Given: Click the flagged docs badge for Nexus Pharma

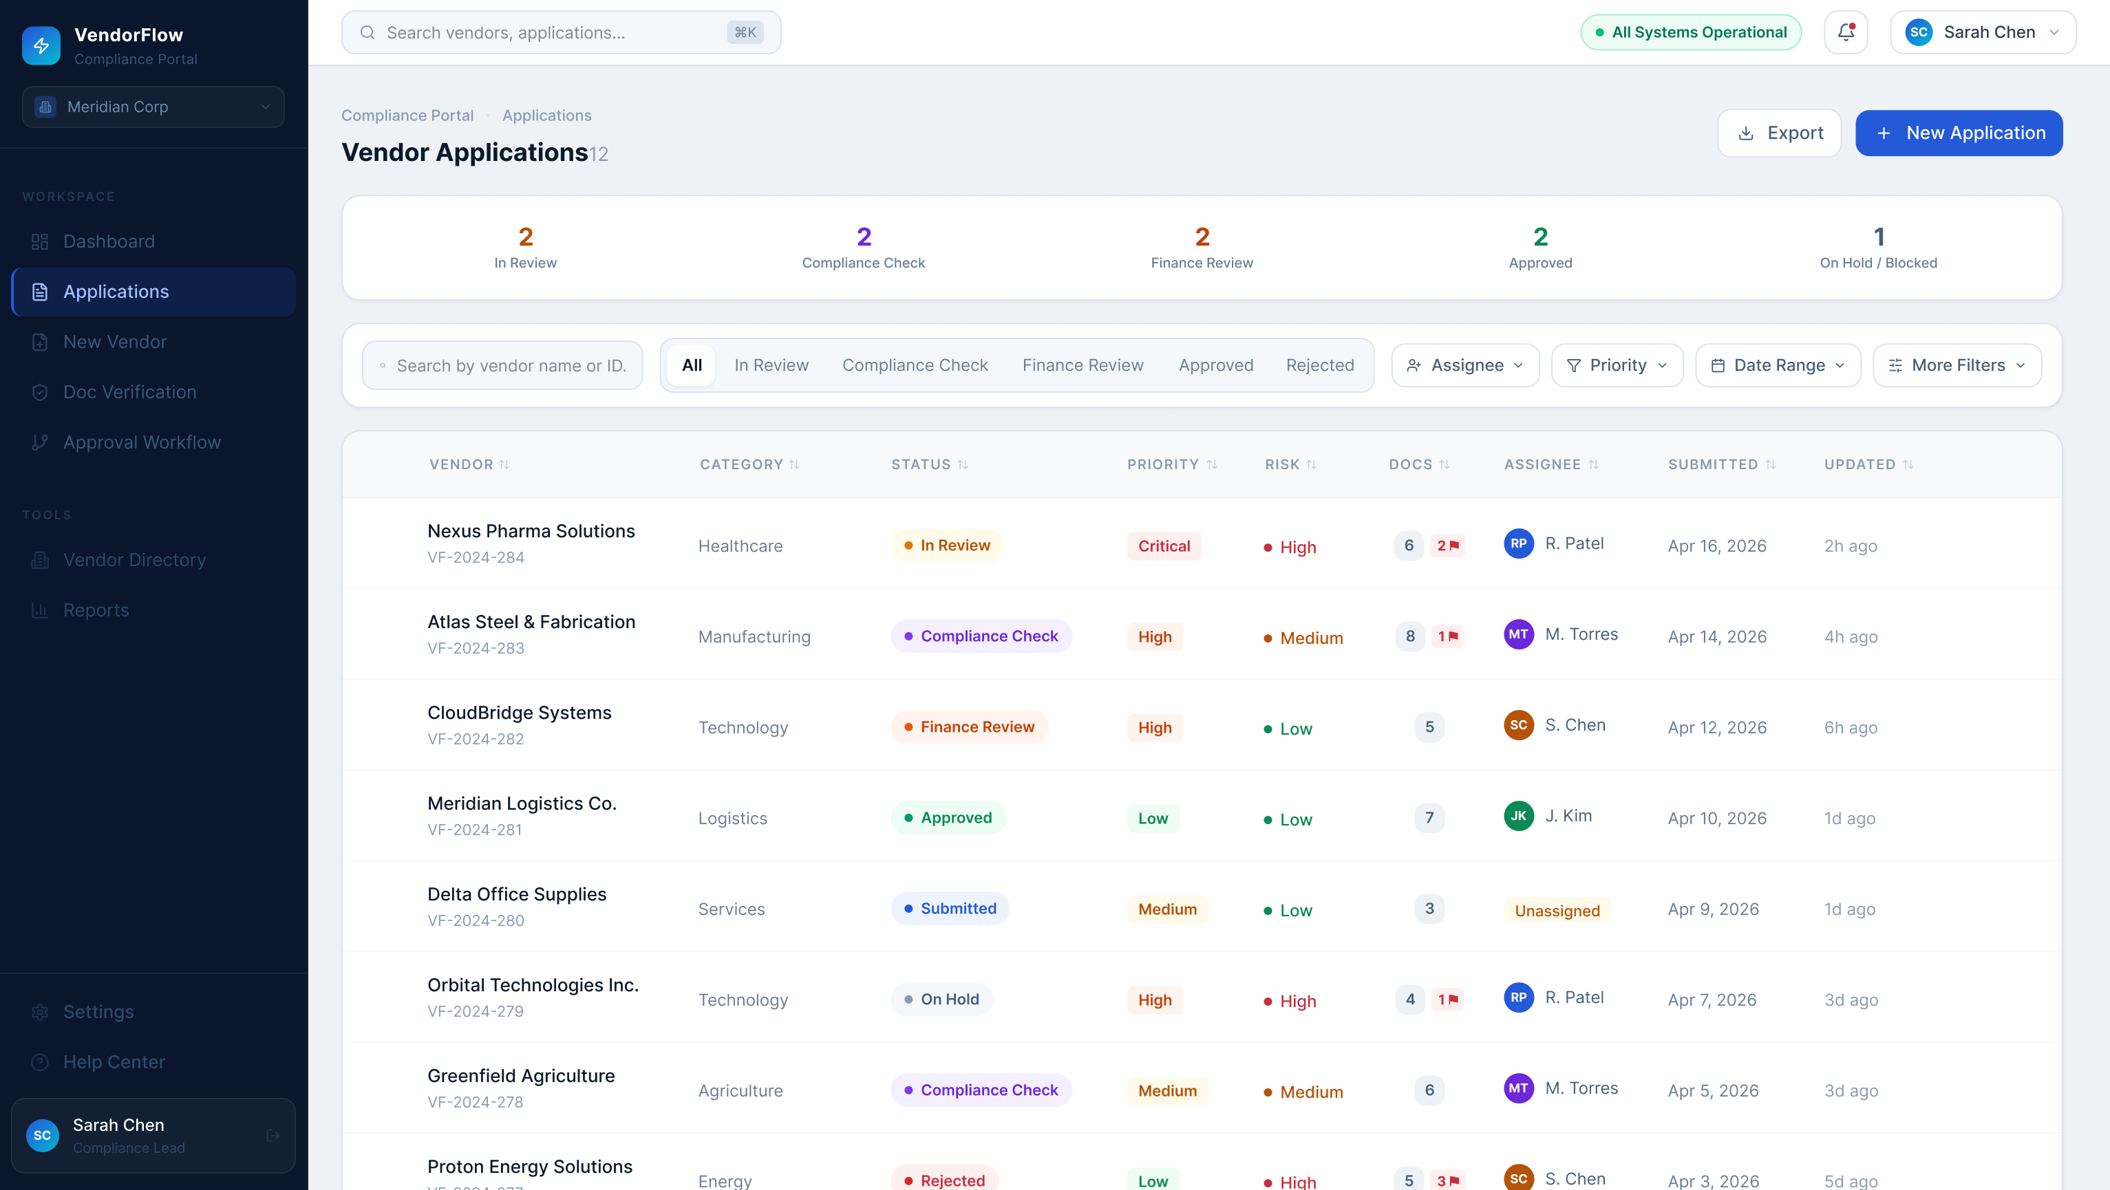Looking at the screenshot, I should click(x=1447, y=545).
